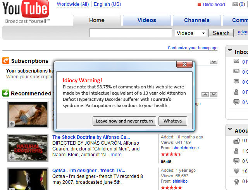Click the Views: 641,169 text
The image size is (248, 190).
point(176,143)
